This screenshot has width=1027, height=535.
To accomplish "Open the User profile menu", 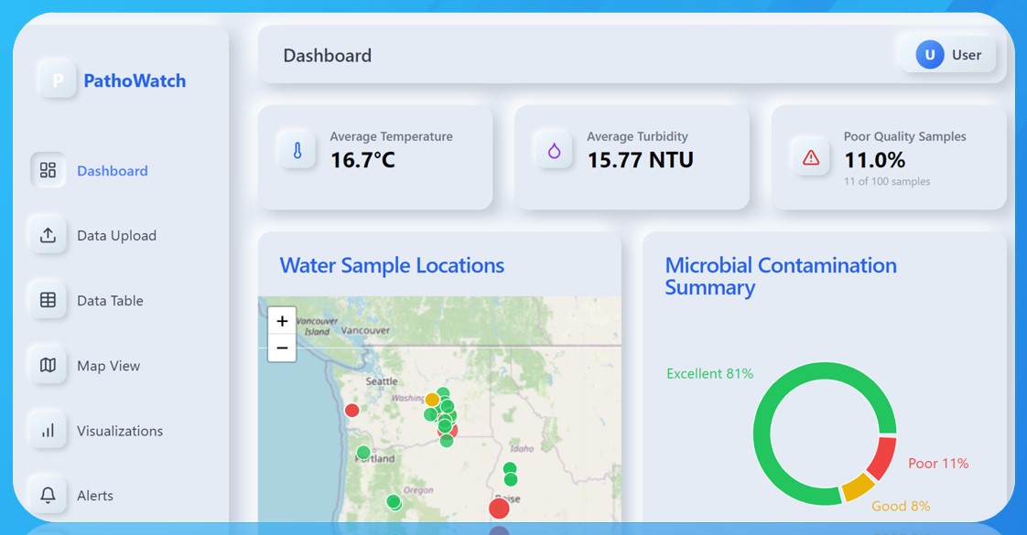I will pos(947,54).
